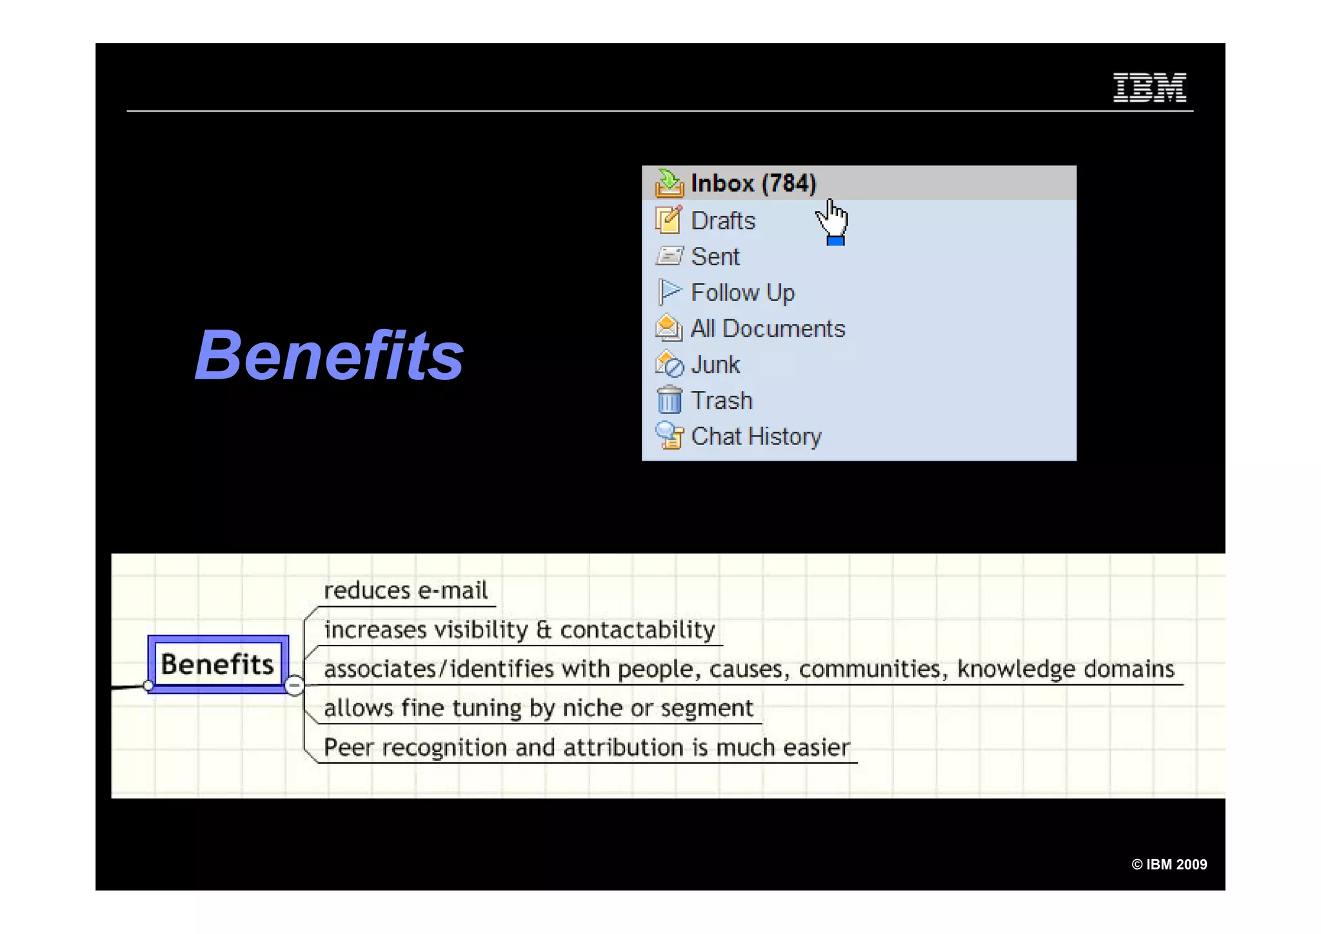Open the Inbox (784) folder
This screenshot has width=1321, height=934.
pos(859,183)
